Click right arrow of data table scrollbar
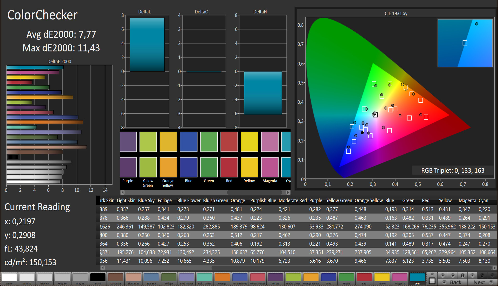The image size is (498, 286). point(494,268)
